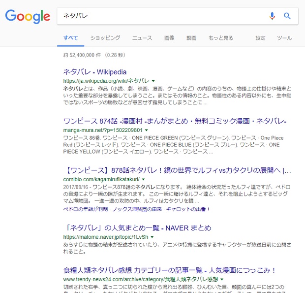305x293 pixels.
Task: Expand the もっと見る menu
Action: pyautogui.click(x=221, y=38)
